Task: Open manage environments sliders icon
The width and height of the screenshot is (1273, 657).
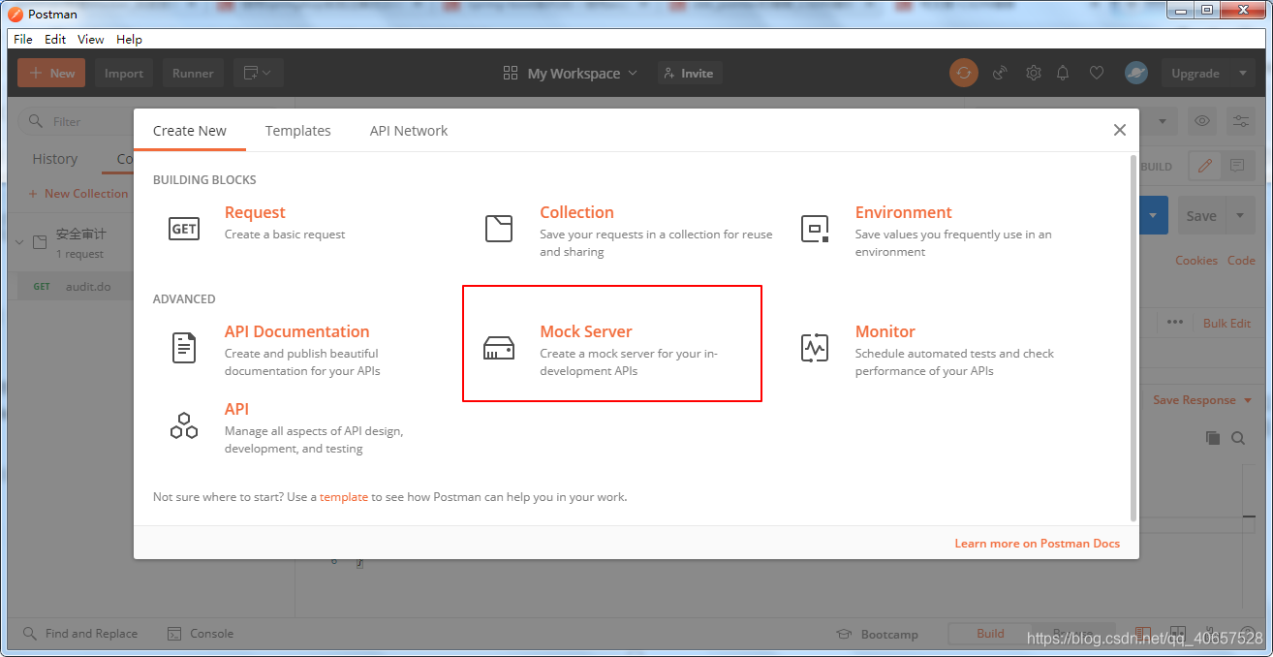Action: point(1241,121)
